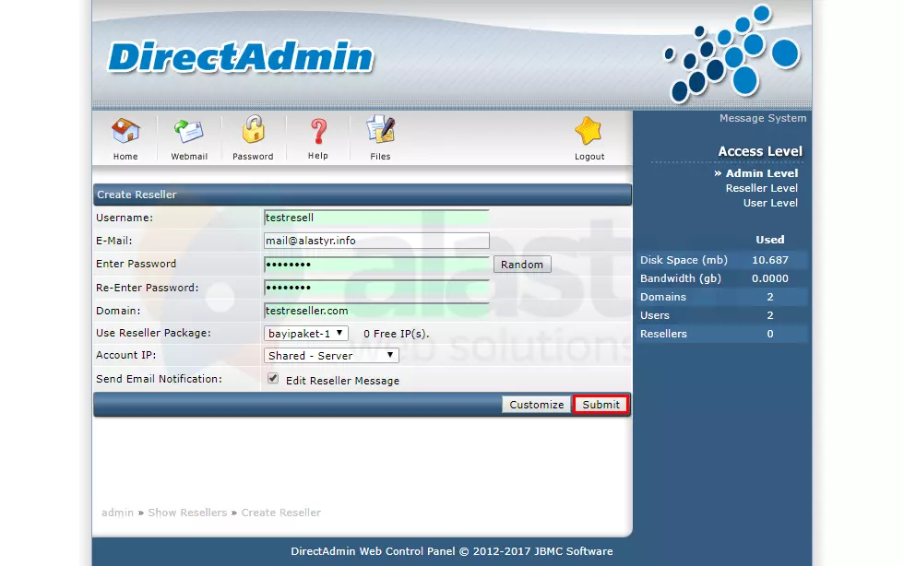Click the Logout star icon
This screenshot has height=566, width=904.
pyautogui.click(x=589, y=131)
